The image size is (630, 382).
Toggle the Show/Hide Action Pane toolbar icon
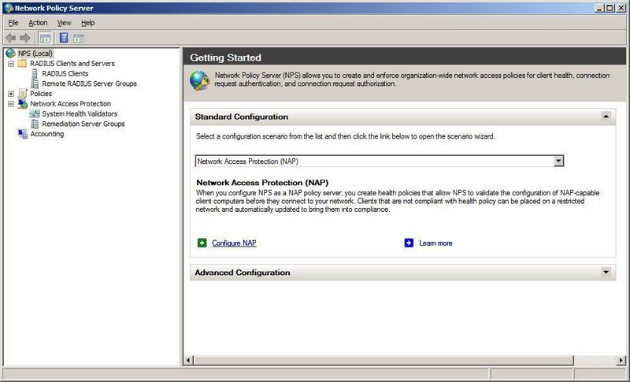tap(78, 39)
